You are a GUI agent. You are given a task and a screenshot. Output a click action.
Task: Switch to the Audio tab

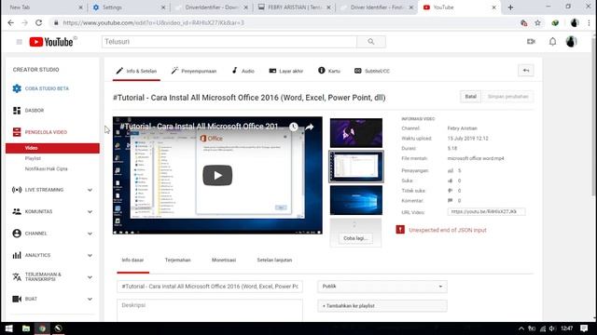coord(243,71)
